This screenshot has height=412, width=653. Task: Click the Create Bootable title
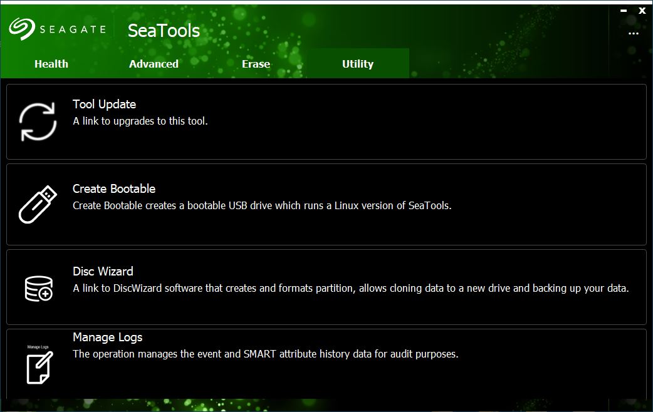[x=113, y=188]
